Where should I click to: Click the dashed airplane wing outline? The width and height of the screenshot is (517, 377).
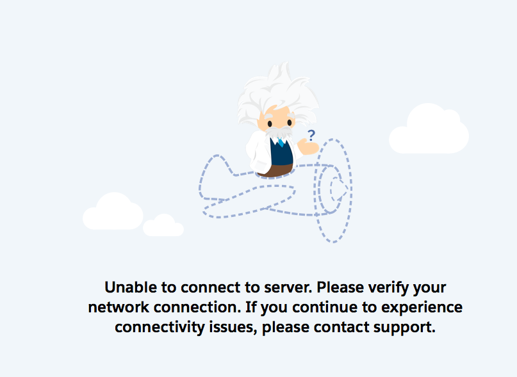click(x=249, y=202)
